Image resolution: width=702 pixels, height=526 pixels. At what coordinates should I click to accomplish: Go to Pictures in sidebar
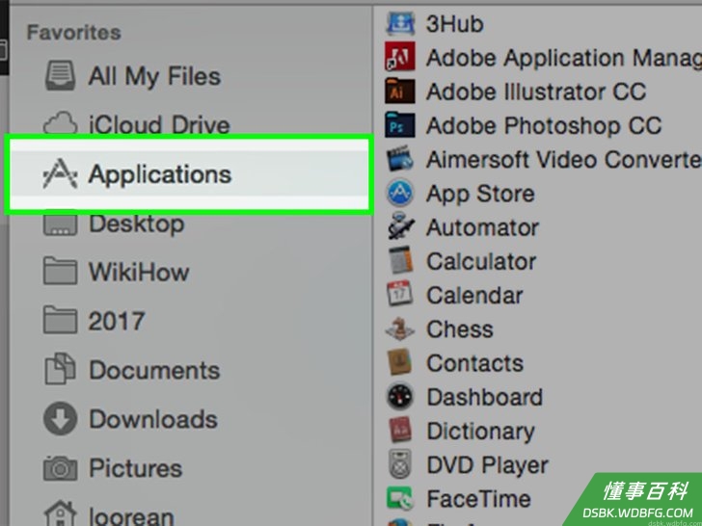coord(136,468)
